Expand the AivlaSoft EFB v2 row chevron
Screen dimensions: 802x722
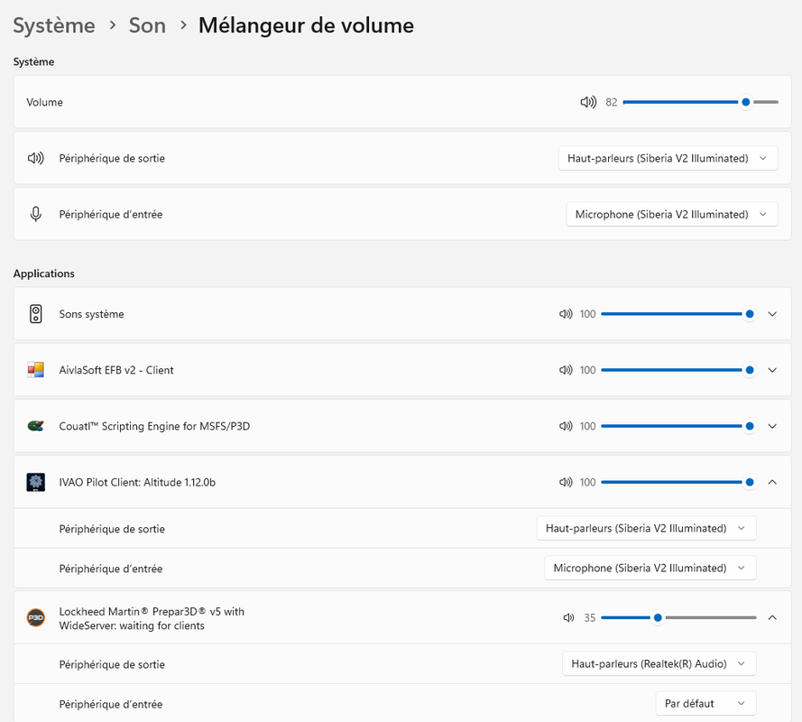pos(772,370)
